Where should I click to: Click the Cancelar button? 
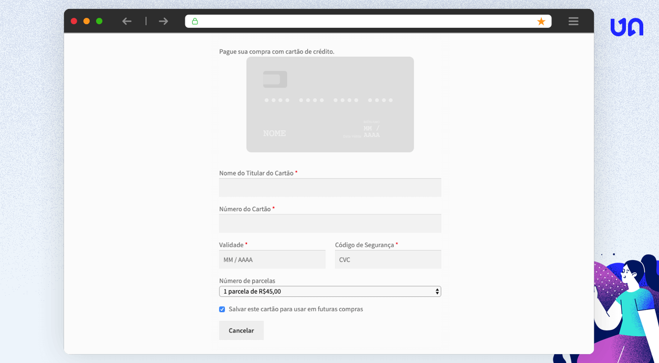(x=242, y=330)
